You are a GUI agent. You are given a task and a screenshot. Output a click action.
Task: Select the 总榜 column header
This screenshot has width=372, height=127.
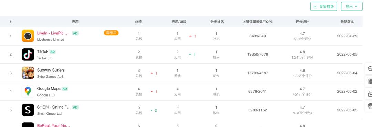(x=138, y=22)
